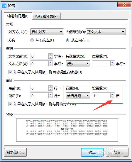Viewport: 132px width, 162px height.
Task: Click the WPS Writer logo icon
Action: click(4, 6)
